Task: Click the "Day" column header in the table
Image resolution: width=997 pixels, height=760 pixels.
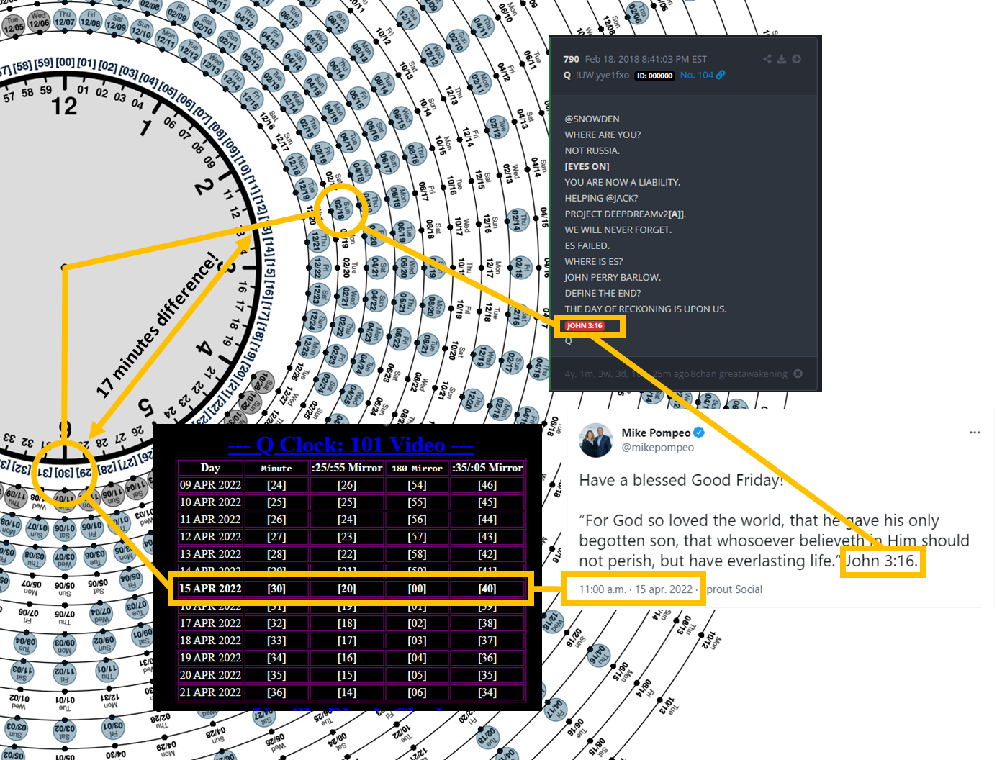Action: pyautogui.click(x=210, y=467)
